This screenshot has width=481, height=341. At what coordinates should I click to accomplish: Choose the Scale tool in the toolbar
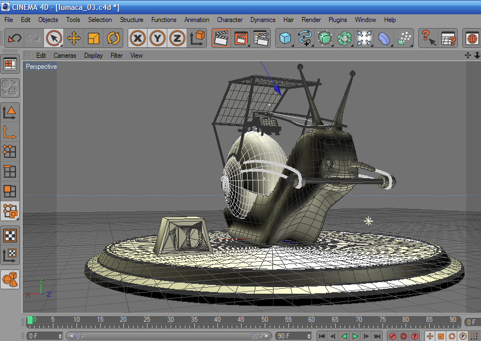pyautogui.click(x=94, y=38)
